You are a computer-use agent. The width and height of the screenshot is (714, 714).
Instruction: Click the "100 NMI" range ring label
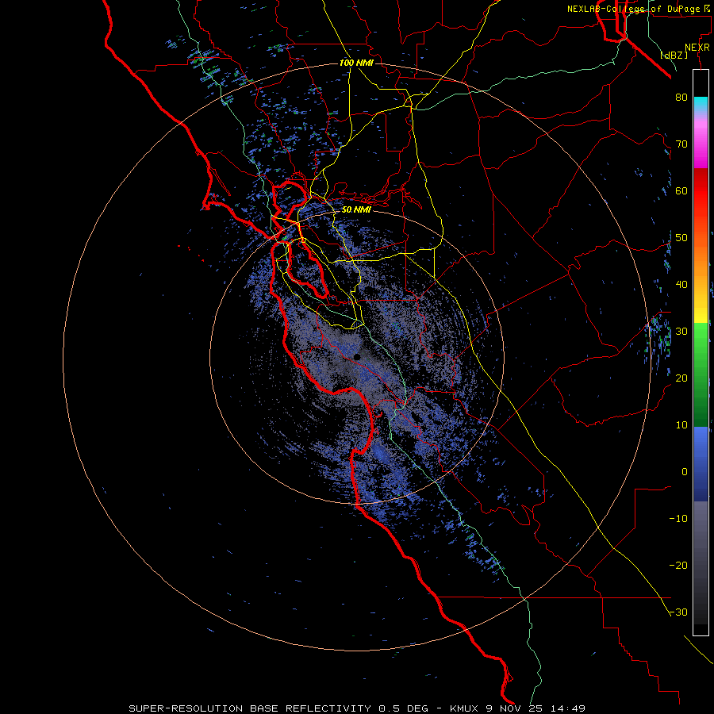point(356,63)
